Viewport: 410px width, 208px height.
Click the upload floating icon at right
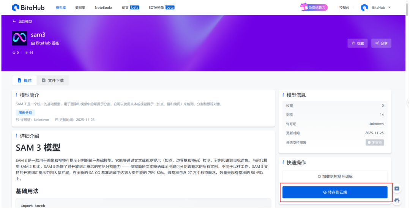(397, 188)
